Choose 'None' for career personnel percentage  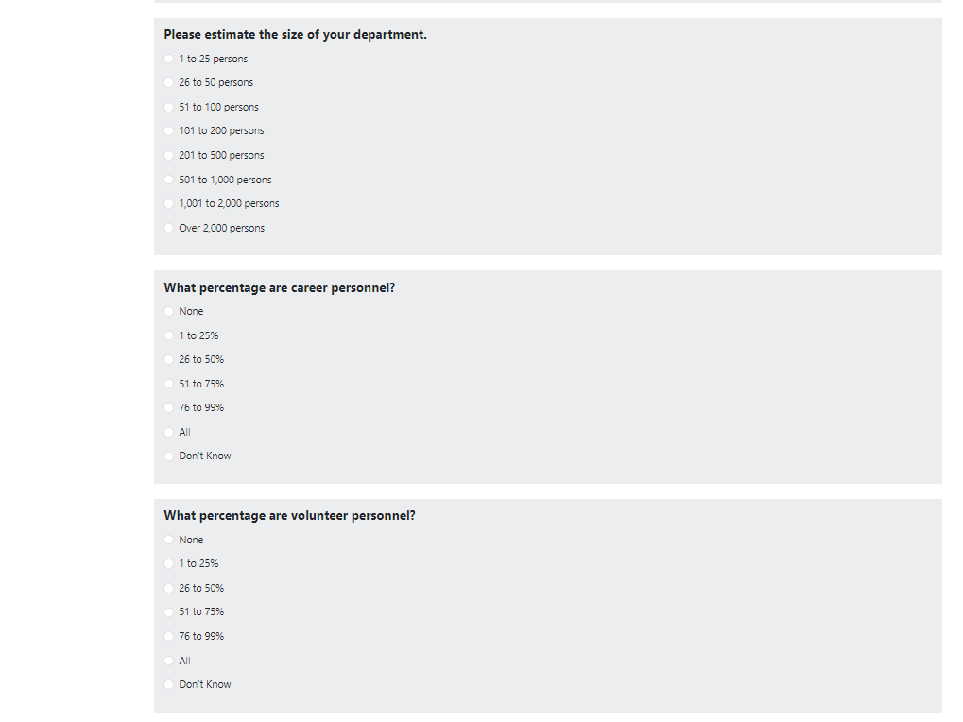click(169, 311)
